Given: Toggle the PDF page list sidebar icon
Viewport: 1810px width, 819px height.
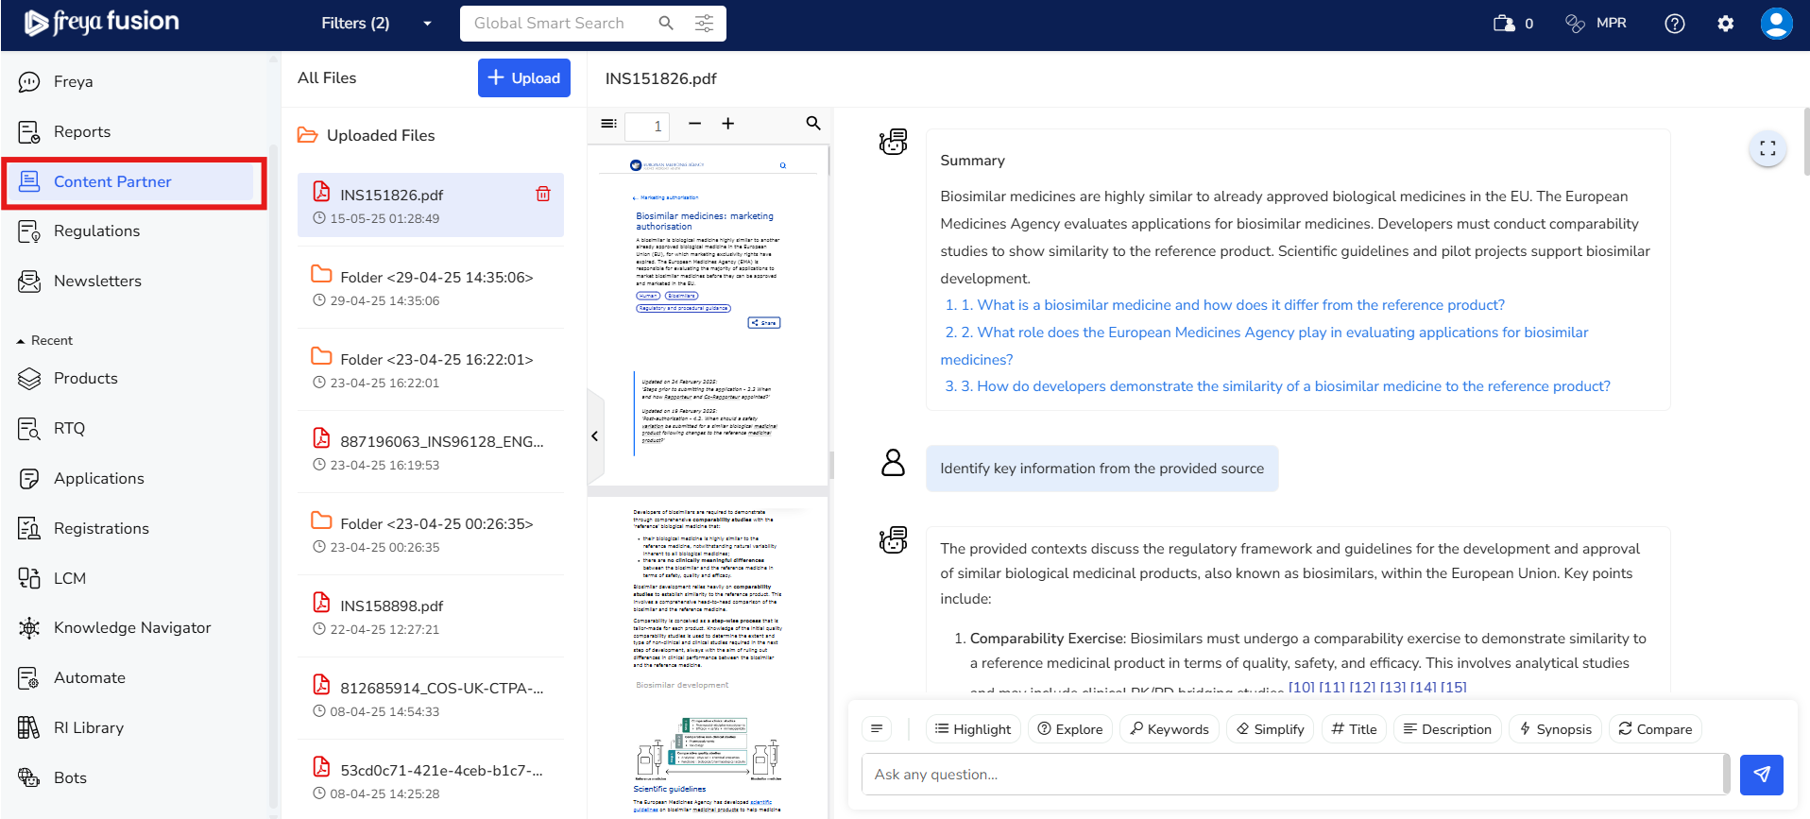Looking at the screenshot, I should pos(609,124).
